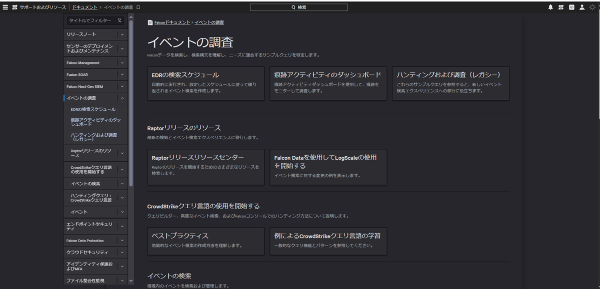This screenshot has height=289, width=600.
Task: Click the イベントの調査 page title
Action: tap(190, 42)
